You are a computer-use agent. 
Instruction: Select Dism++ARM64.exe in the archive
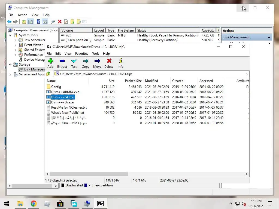click(x=147, y=92)
